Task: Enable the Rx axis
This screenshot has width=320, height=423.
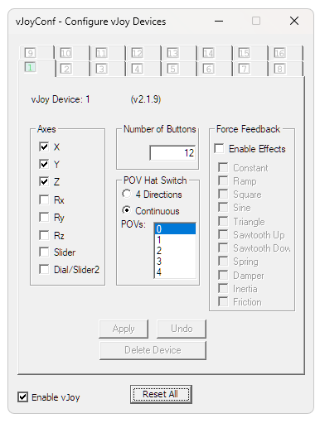Action: (x=44, y=199)
